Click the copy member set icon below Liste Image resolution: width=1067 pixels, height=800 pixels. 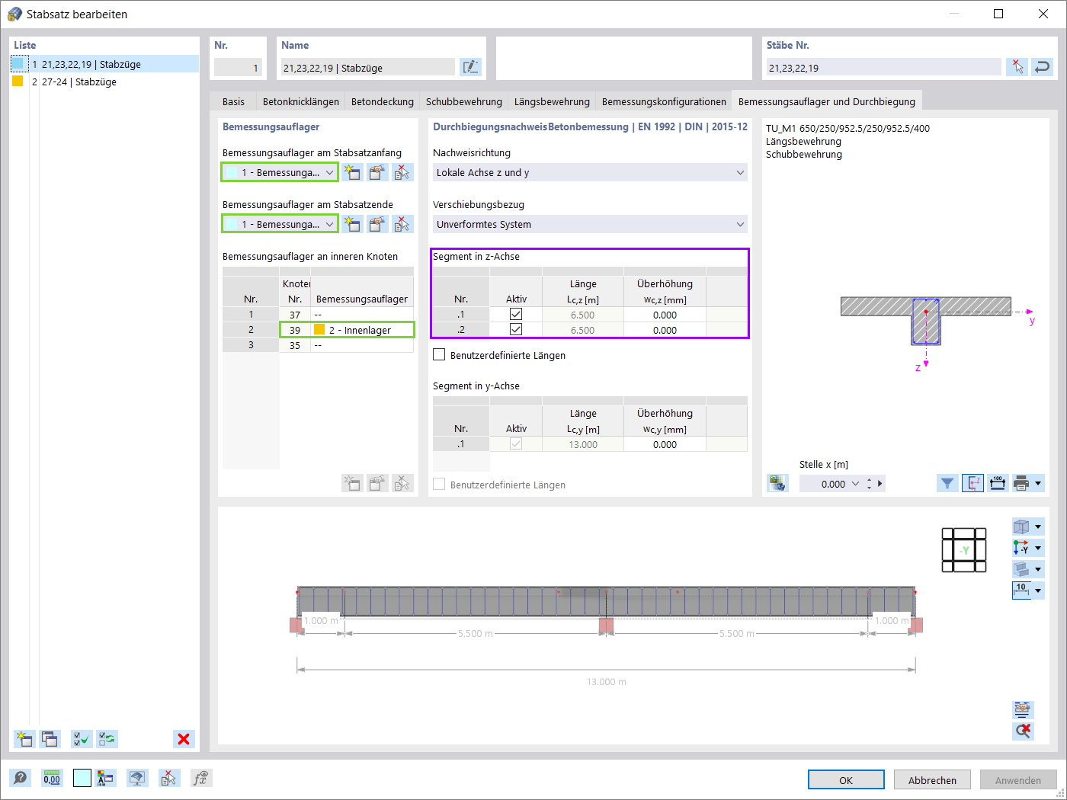coord(50,738)
